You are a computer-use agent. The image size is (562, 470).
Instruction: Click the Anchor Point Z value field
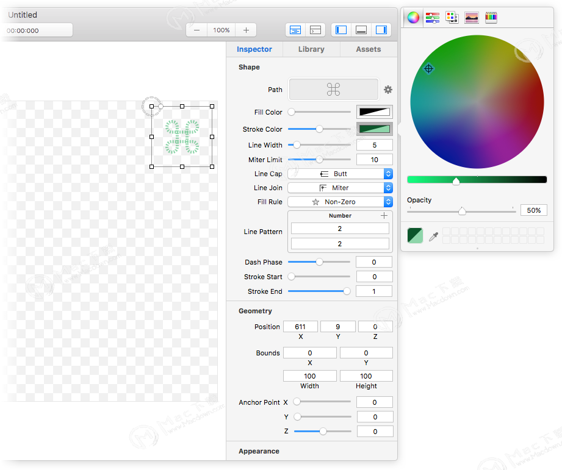tap(375, 432)
